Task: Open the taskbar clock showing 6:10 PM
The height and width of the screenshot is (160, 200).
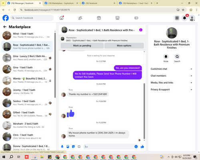Action: [x=187, y=157]
